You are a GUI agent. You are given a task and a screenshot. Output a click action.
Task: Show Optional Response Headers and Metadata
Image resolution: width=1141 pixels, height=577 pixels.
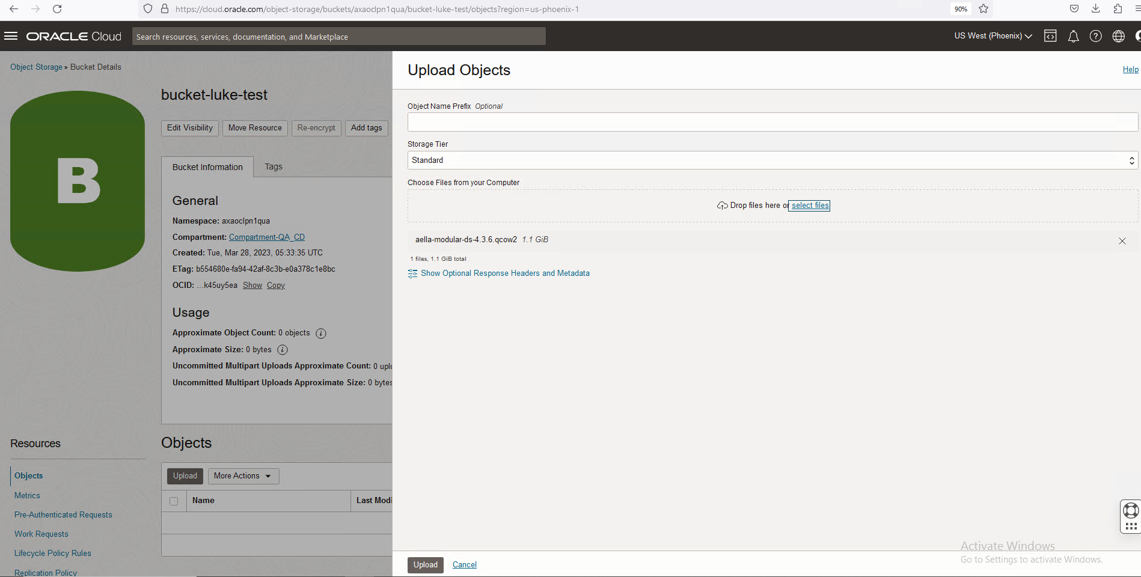[x=504, y=273]
